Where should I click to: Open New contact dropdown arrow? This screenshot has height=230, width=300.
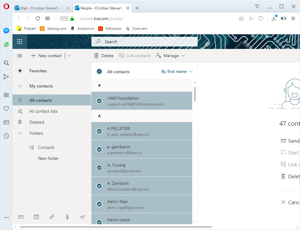coord(69,56)
